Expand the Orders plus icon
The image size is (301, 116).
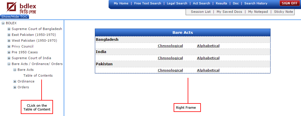[x=15, y=87]
